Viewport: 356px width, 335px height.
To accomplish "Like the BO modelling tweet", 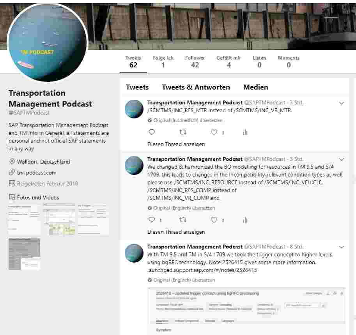I will 214,220.
